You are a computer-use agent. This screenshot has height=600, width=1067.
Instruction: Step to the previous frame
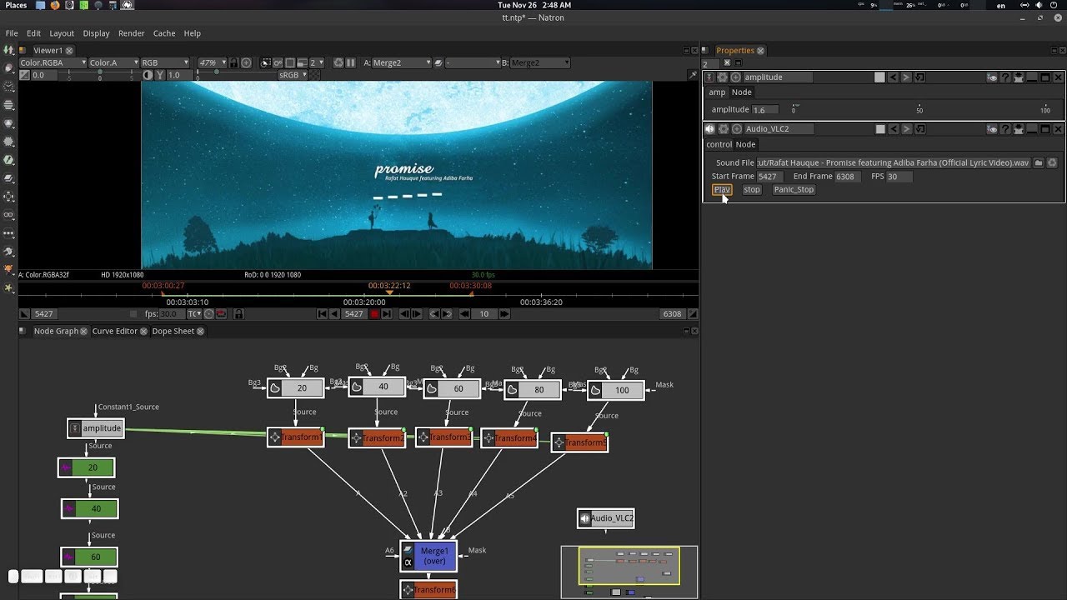point(403,314)
